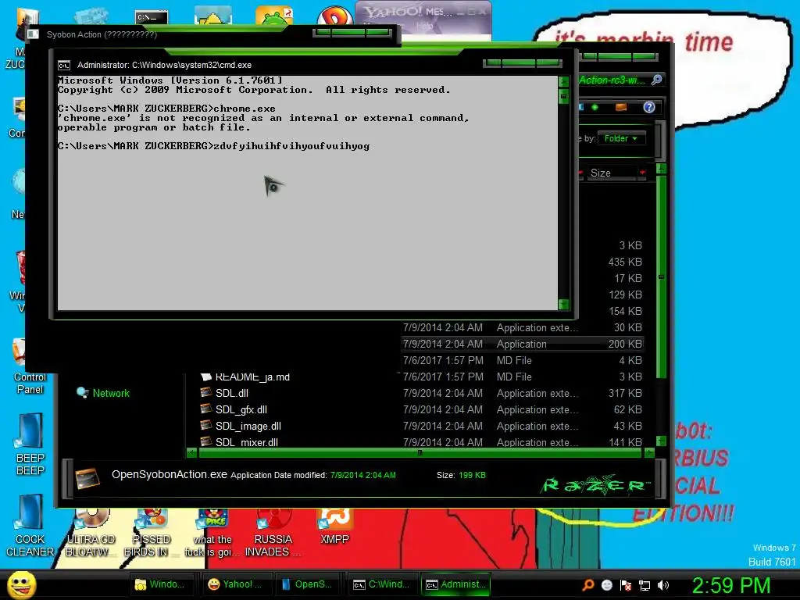Click cmd window scrollbar down arrow
800x600 pixels.
click(564, 304)
